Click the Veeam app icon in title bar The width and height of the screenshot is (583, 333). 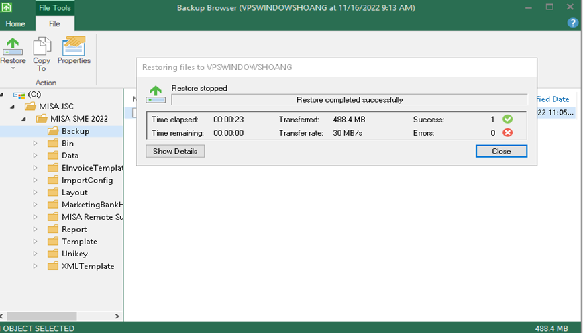7,7
